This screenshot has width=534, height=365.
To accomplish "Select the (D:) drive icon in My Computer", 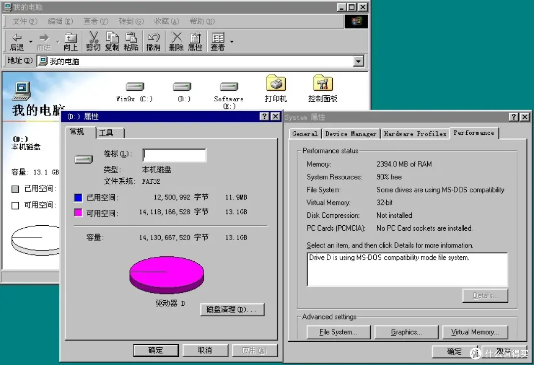I will coord(182,86).
